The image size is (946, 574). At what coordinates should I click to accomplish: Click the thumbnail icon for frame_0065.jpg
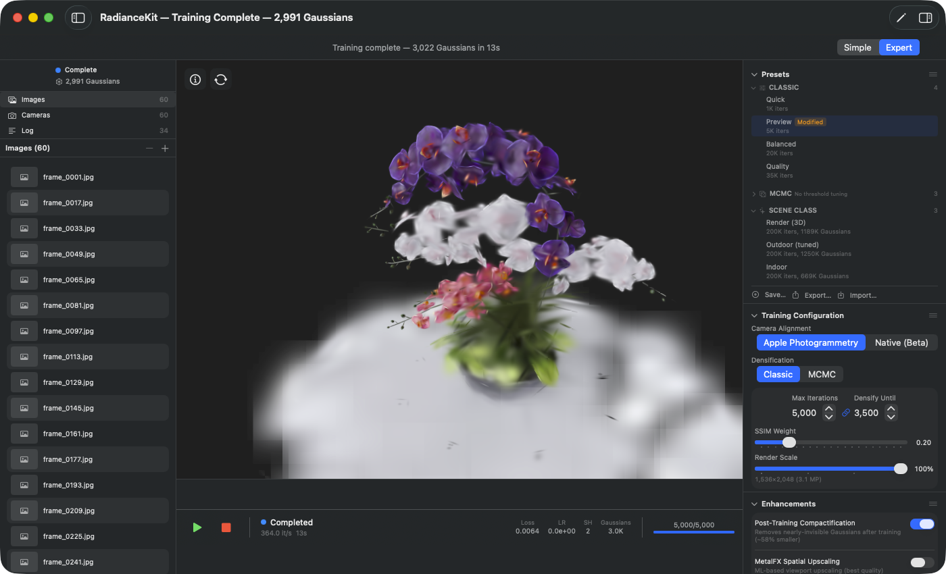tap(24, 280)
